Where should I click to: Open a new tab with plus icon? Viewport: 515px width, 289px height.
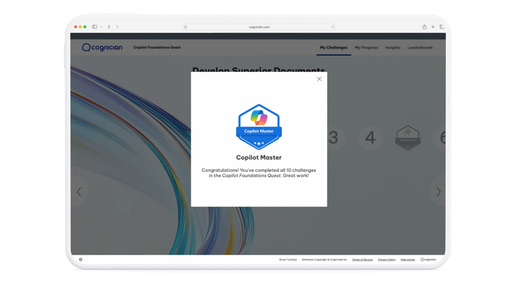(433, 27)
